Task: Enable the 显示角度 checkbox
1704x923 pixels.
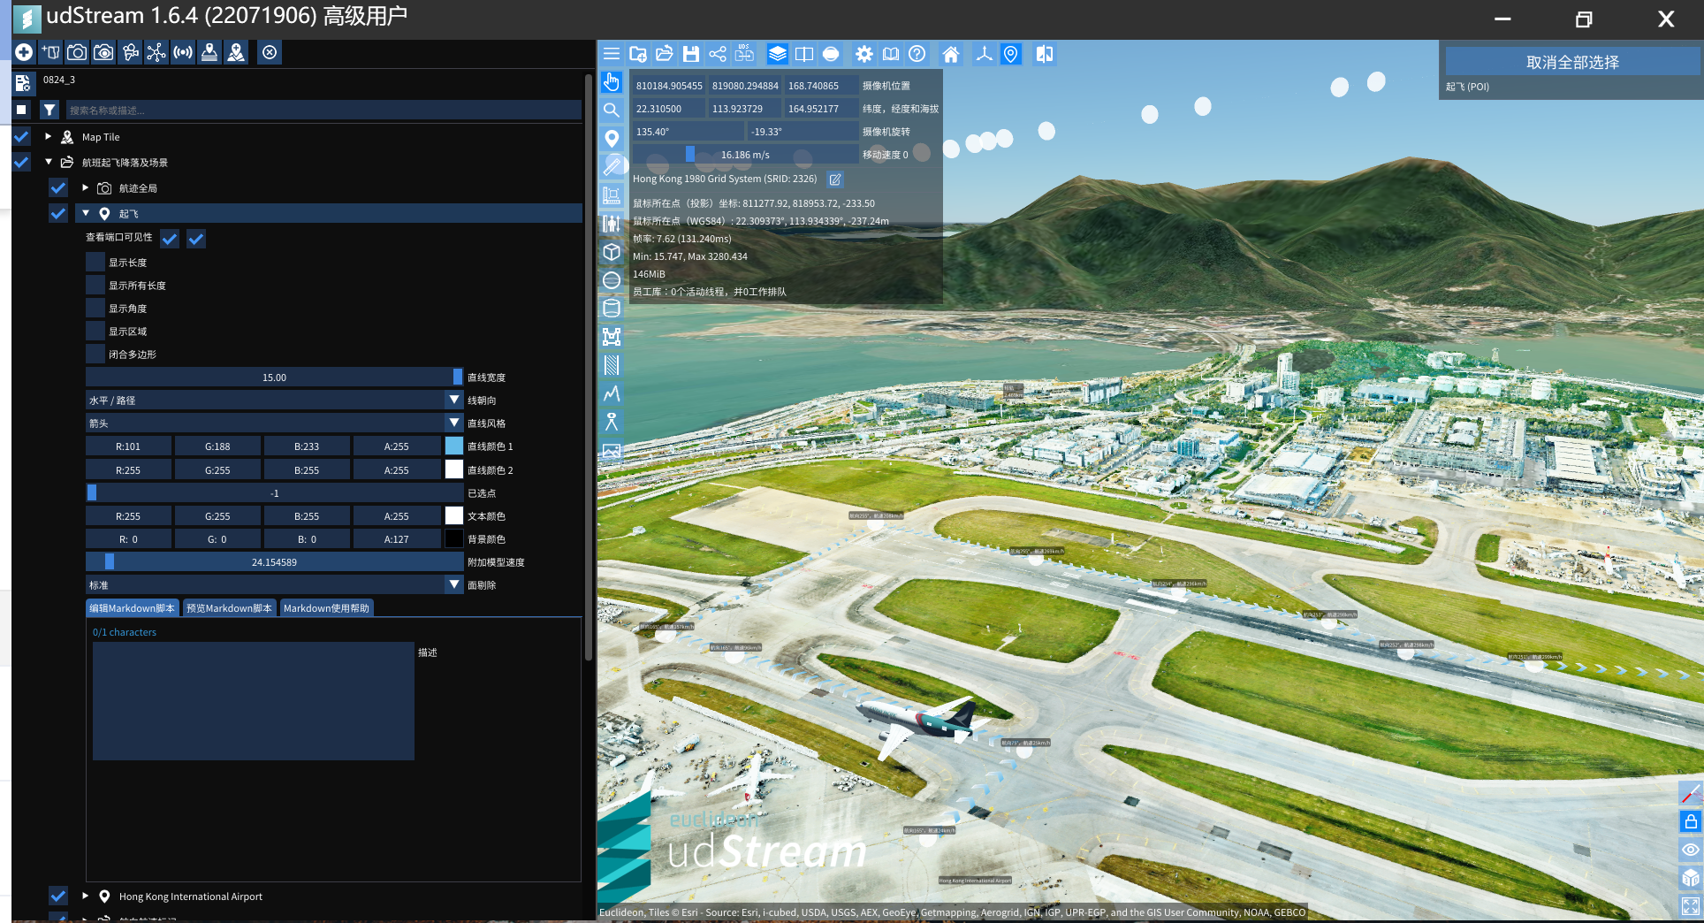Action: [95, 308]
